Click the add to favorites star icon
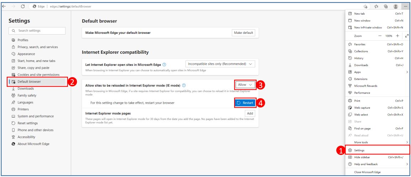The height and width of the screenshot is (177, 411). click(x=365, y=6)
